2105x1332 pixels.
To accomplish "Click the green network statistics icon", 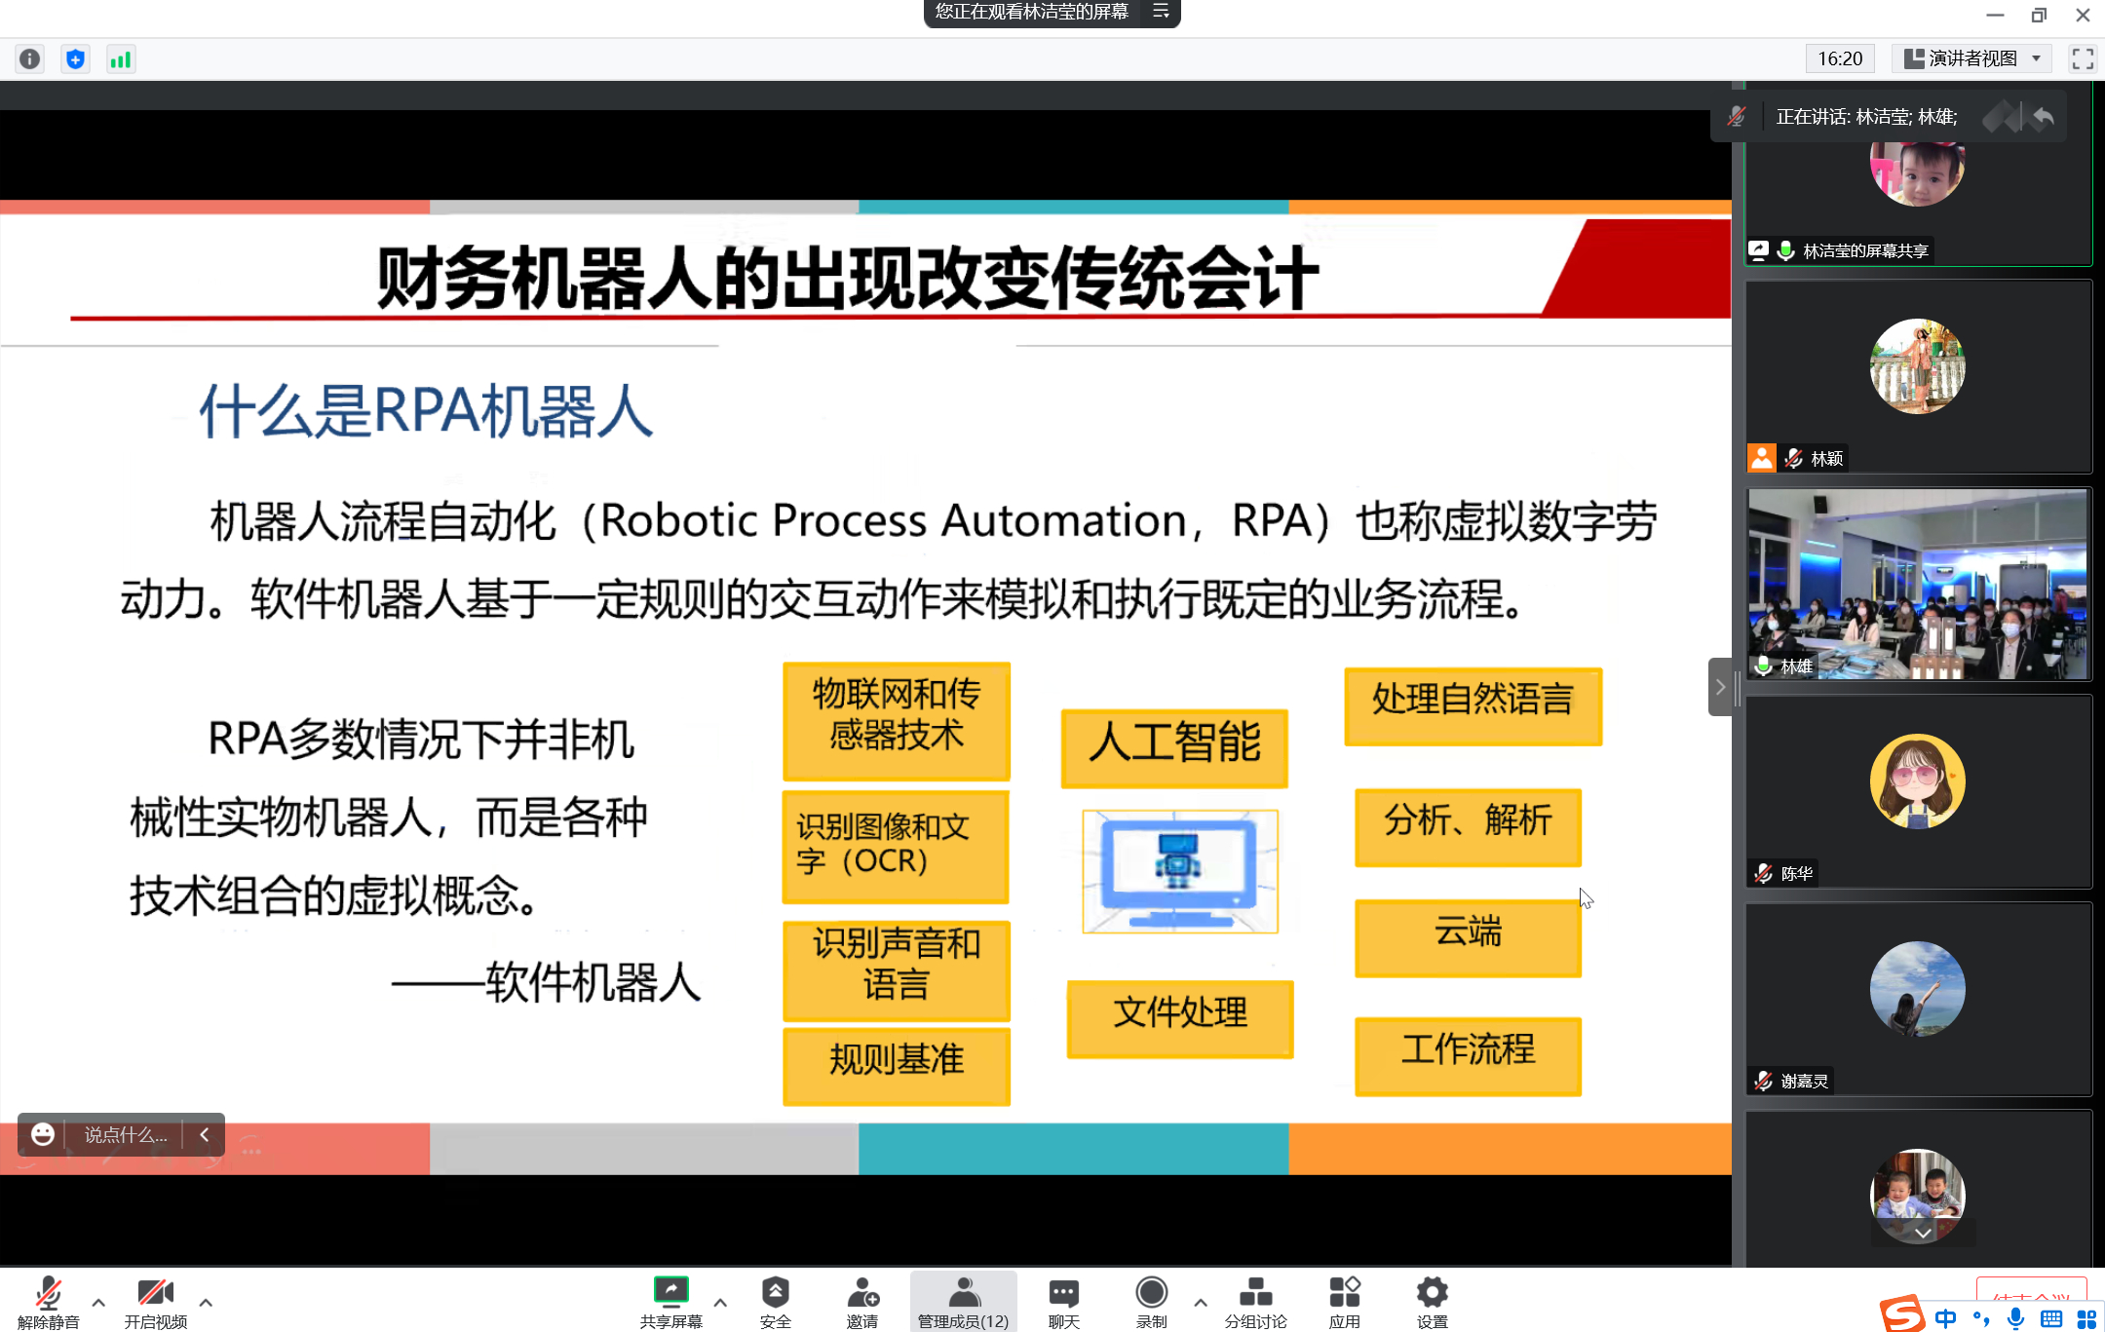I will tap(121, 59).
